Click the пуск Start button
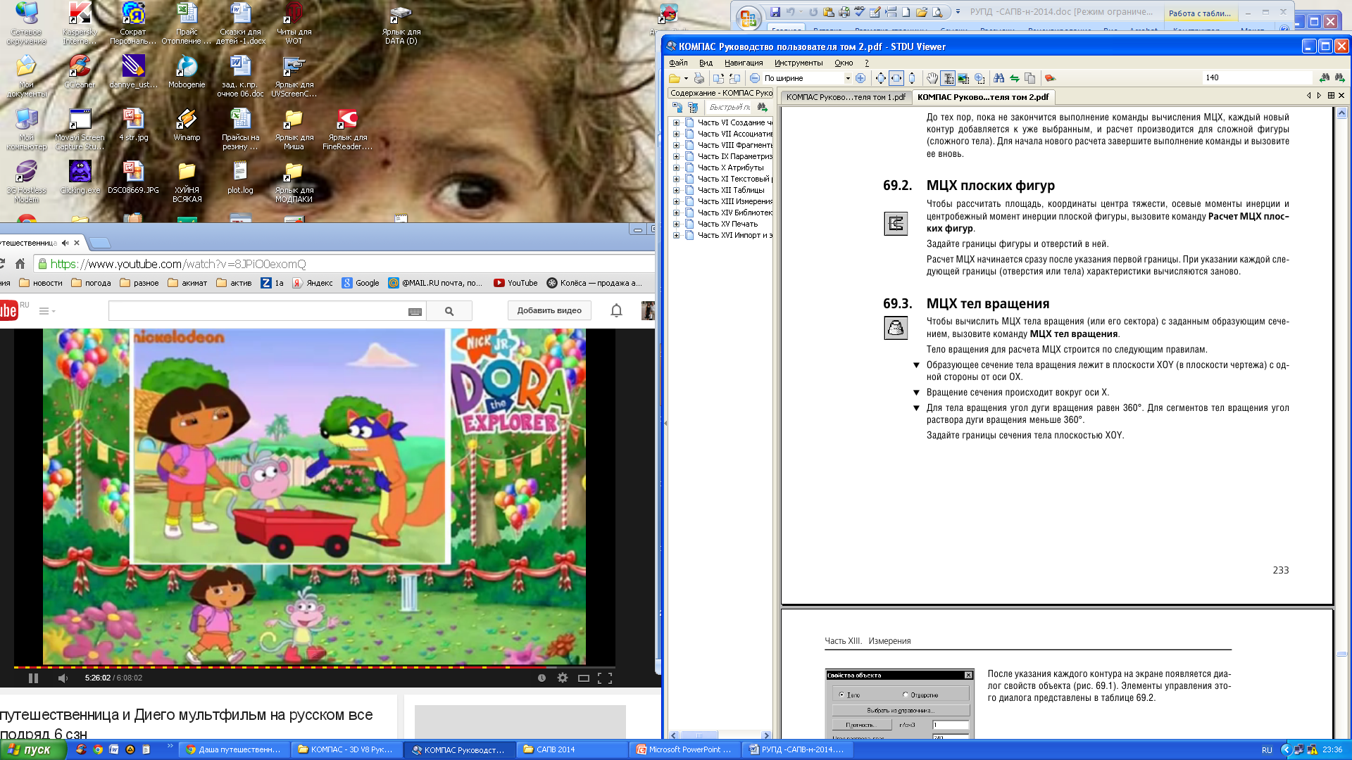The image size is (1352, 760). click(x=32, y=749)
